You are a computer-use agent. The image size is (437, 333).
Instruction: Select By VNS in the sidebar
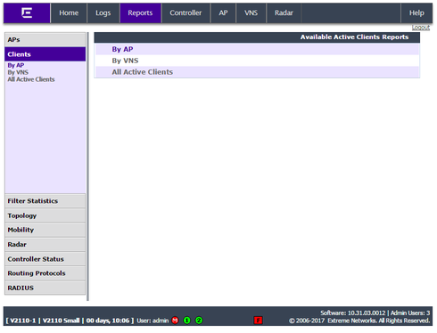(18, 72)
